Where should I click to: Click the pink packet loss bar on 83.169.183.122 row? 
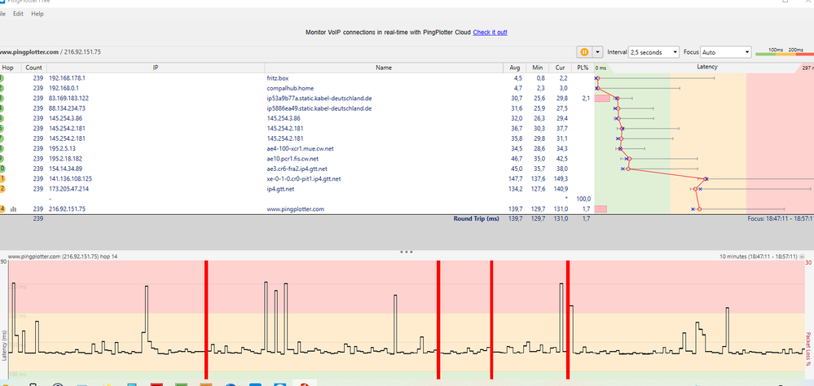[x=602, y=98]
